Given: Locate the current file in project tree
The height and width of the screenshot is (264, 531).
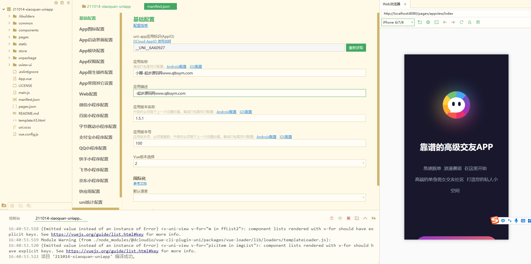Looking at the screenshot, I should click(x=56, y=3).
